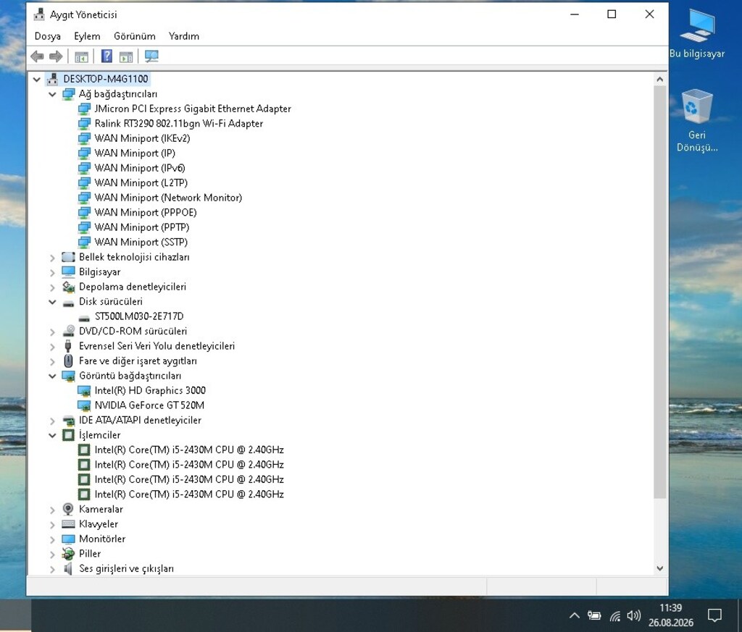Expand the Klavyeler category
This screenshot has height=632, width=742.
click(52, 525)
